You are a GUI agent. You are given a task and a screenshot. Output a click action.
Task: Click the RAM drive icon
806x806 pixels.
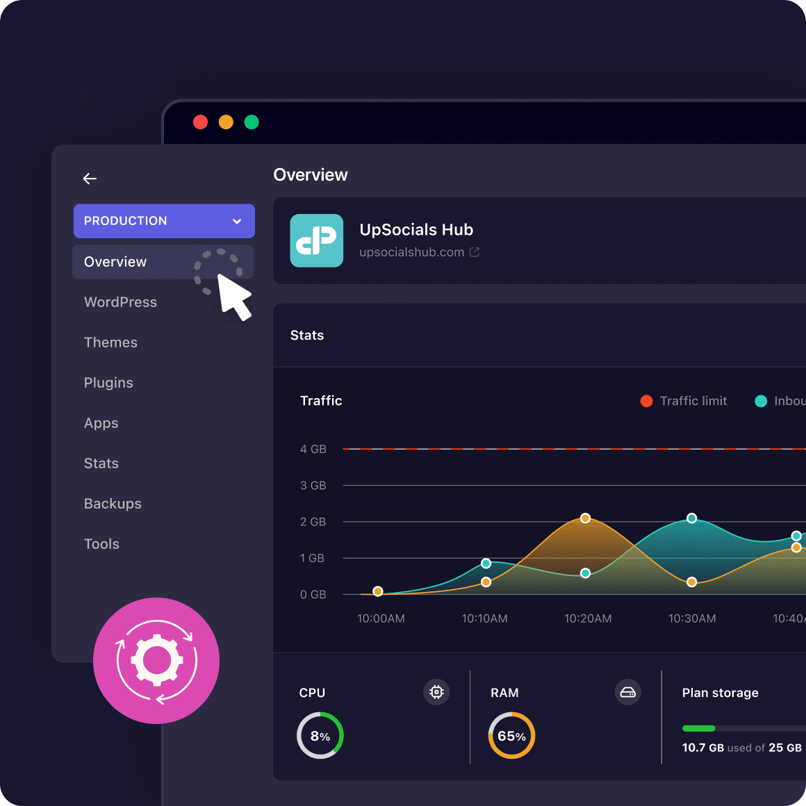click(627, 692)
